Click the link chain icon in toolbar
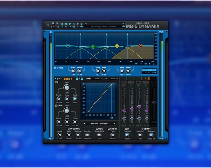Viewport: 211px width, 168px height. [82, 26]
